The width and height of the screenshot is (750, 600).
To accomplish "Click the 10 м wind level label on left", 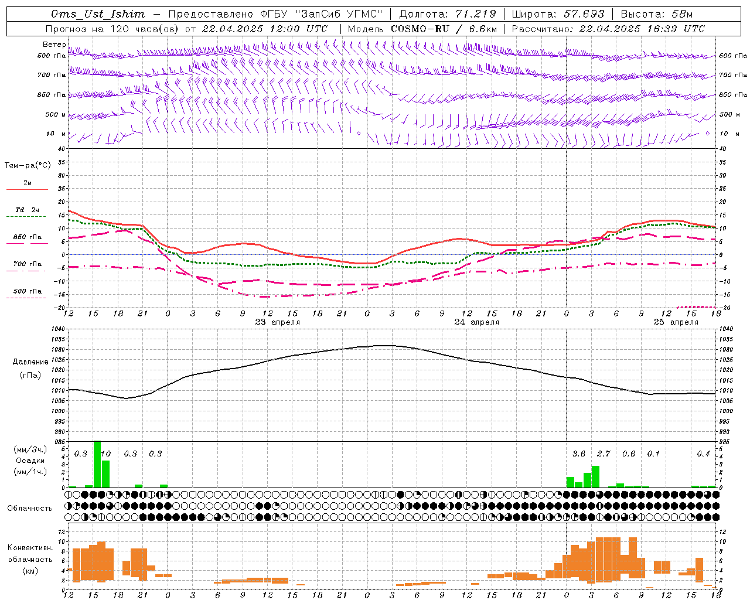I will pyautogui.click(x=56, y=134).
